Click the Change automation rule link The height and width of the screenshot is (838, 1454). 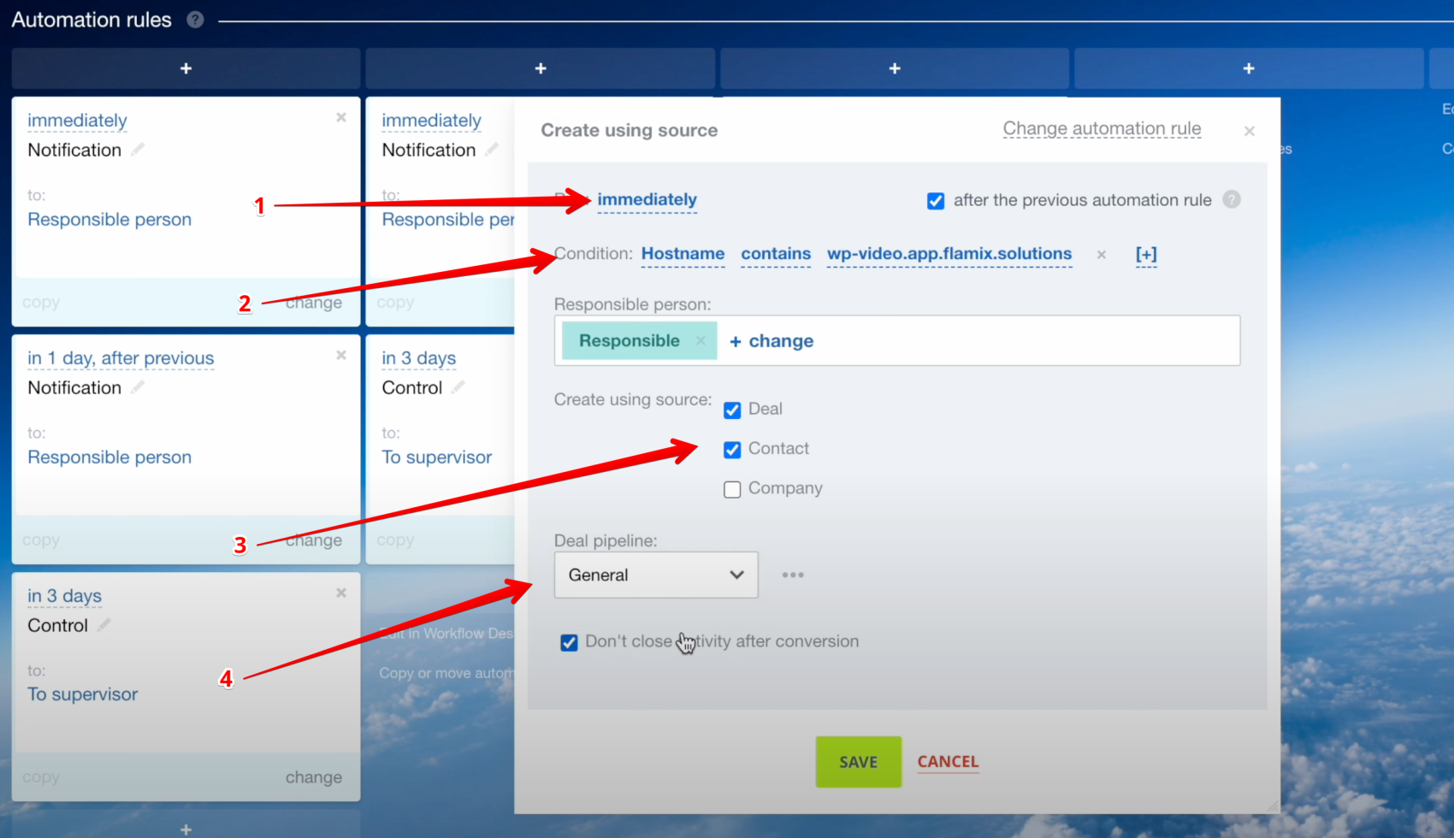tap(1101, 129)
